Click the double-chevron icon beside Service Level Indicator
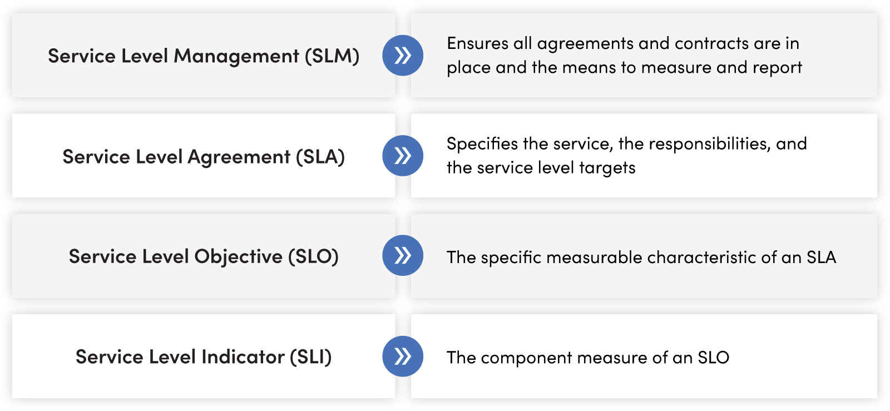890x411 pixels. click(x=403, y=356)
